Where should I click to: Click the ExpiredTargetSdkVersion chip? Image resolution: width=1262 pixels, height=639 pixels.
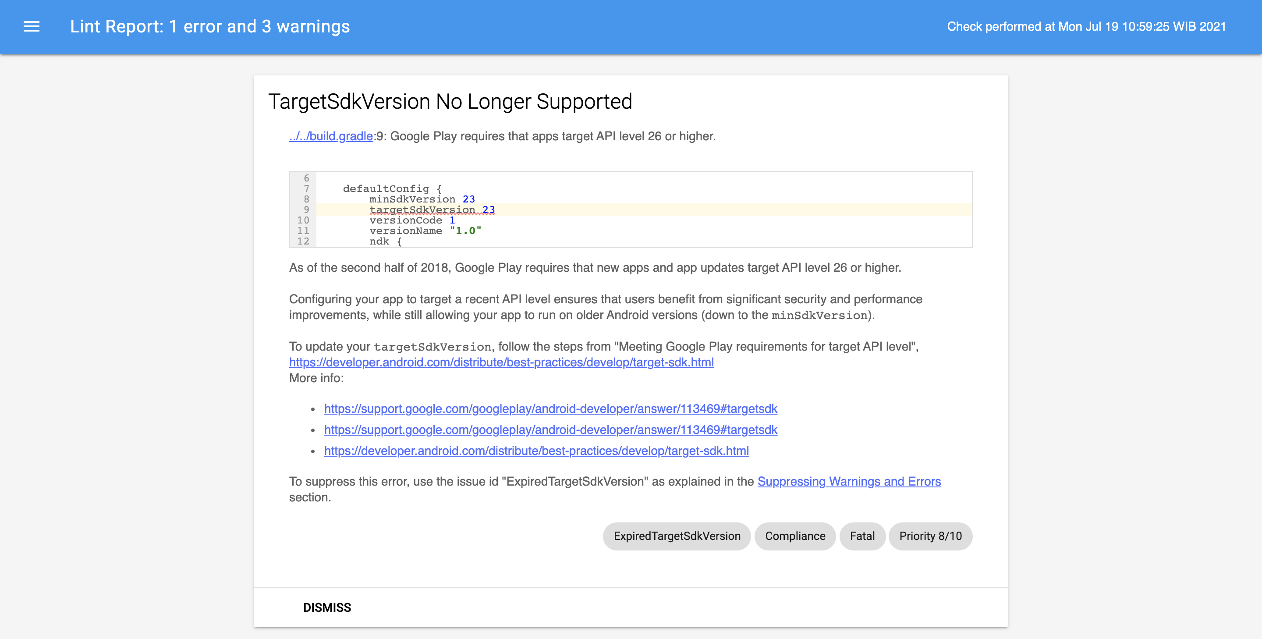677,536
